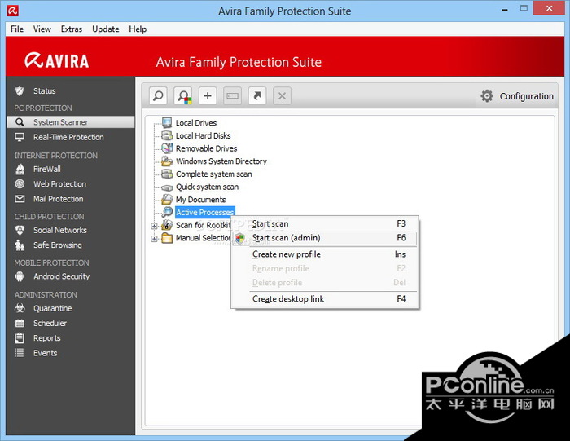Click the Configuration gear icon
Image resolution: width=570 pixels, height=441 pixels.
click(487, 96)
